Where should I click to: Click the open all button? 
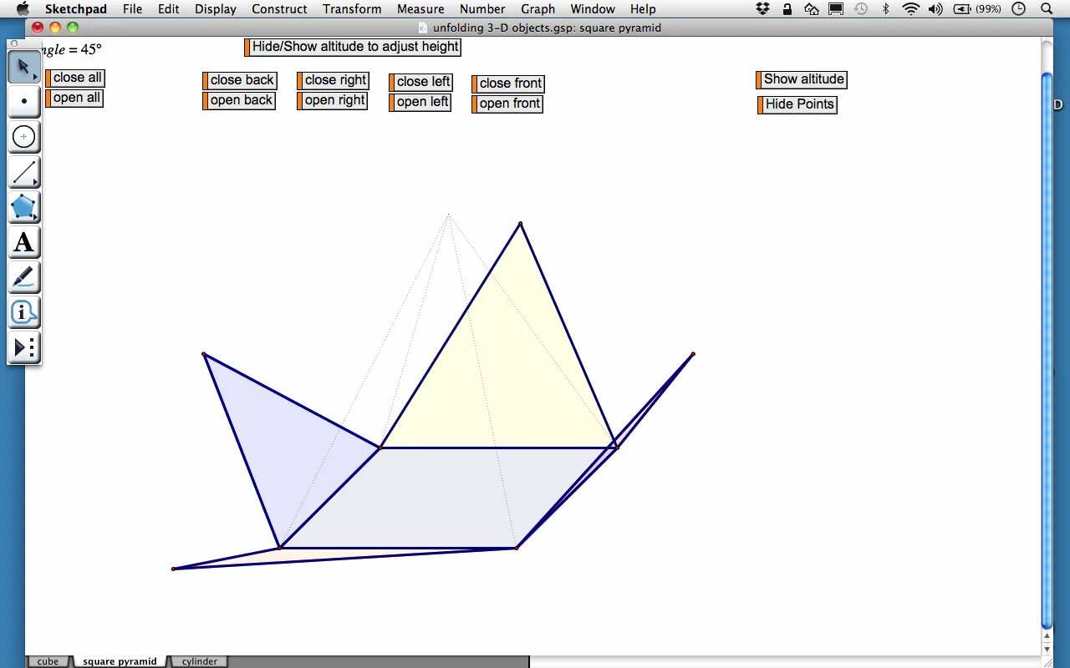point(74,98)
